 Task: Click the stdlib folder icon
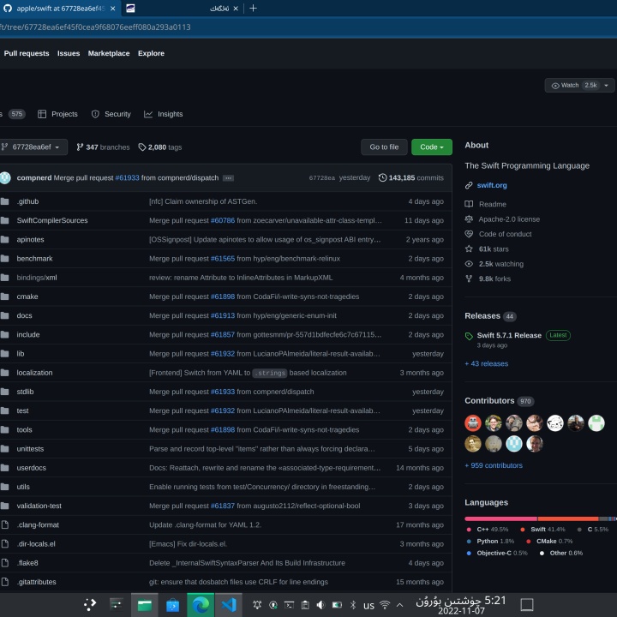pyautogui.click(x=5, y=392)
